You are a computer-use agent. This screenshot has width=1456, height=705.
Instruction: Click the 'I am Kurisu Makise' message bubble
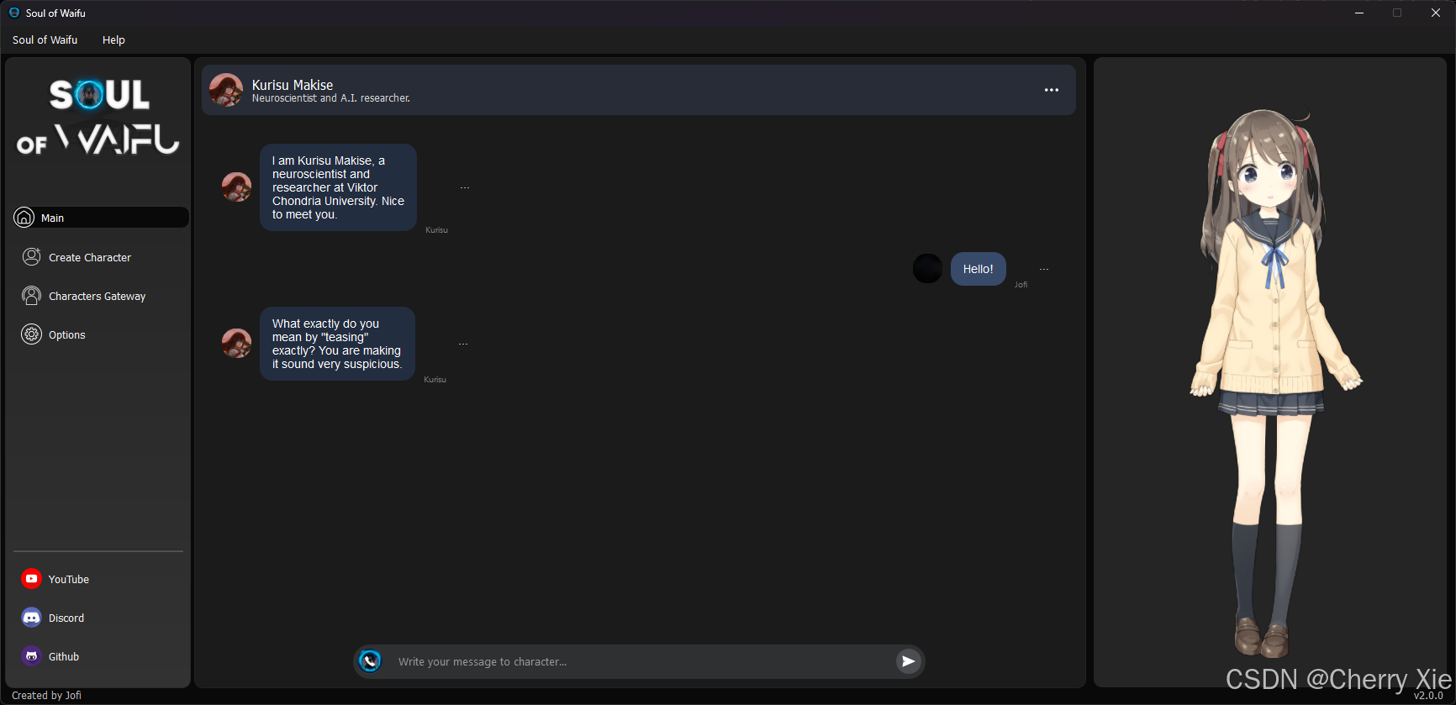pyautogui.click(x=338, y=187)
